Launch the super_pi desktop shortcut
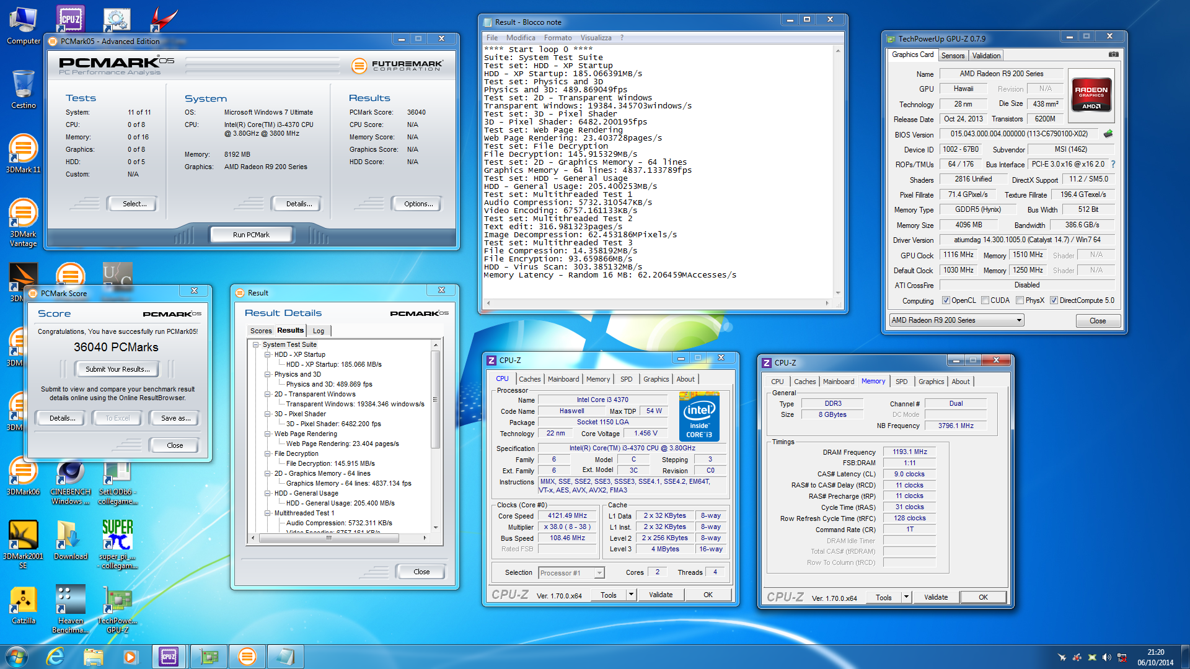 pos(117,544)
